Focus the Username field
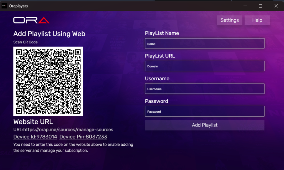 pos(204,89)
